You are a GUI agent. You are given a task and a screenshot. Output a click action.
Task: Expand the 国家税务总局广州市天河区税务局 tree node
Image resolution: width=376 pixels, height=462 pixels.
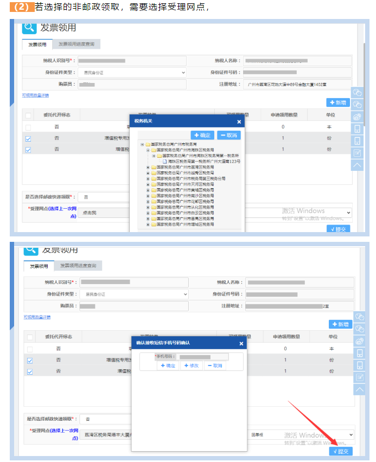(x=148, y=184)
